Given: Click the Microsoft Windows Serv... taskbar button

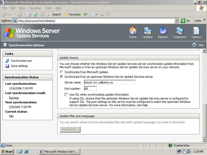Looking at the screenshot, I should coord(60,152).
